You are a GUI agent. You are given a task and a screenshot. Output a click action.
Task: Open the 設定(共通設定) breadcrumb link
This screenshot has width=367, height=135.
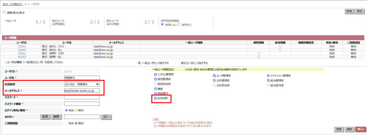(x=13, y=4)
